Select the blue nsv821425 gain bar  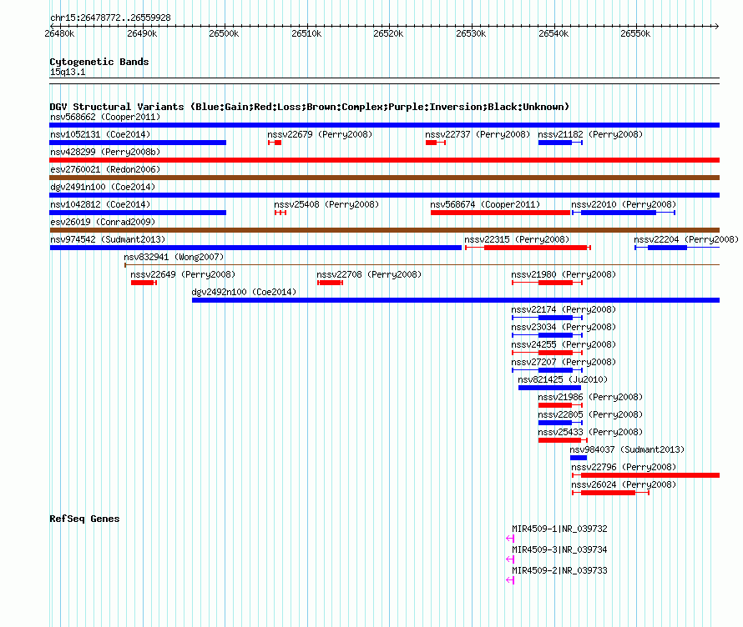549,388
